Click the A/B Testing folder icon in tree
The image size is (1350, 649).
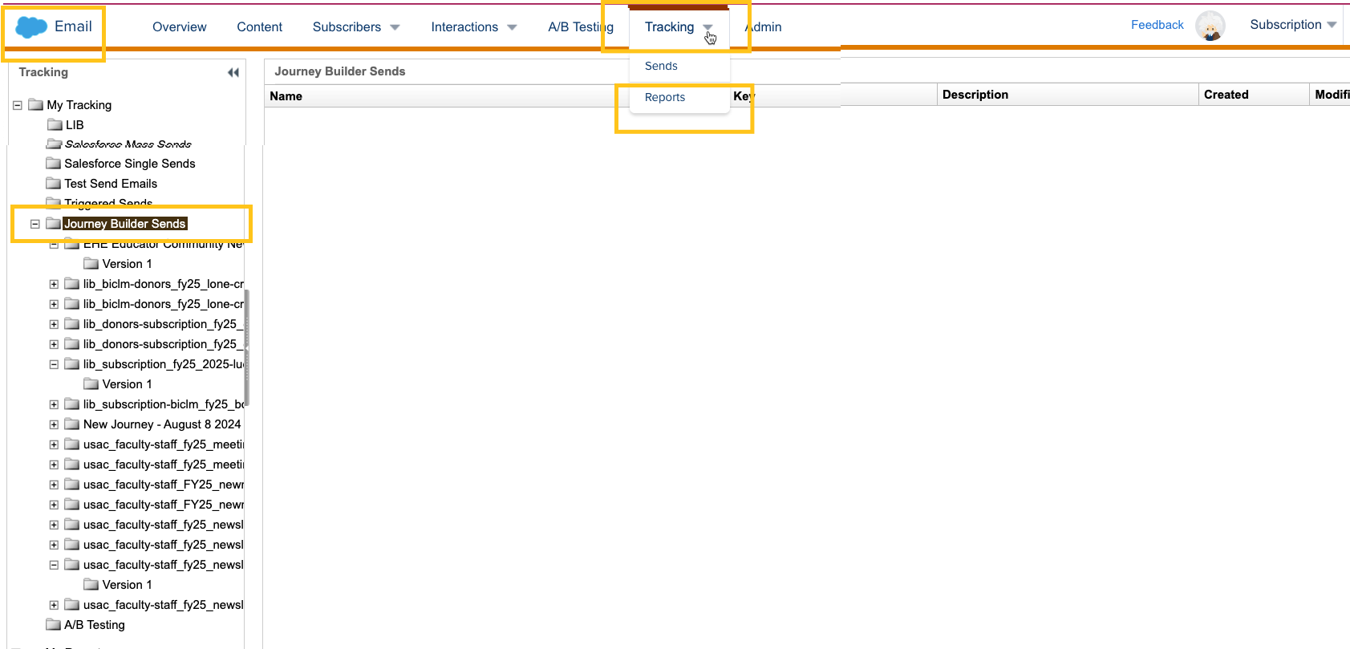(x=54, y=624)
